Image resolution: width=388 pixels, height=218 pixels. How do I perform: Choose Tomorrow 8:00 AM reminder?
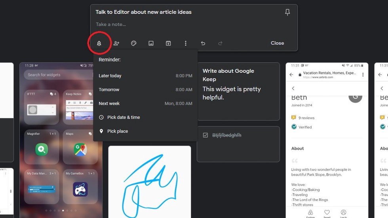145,89
